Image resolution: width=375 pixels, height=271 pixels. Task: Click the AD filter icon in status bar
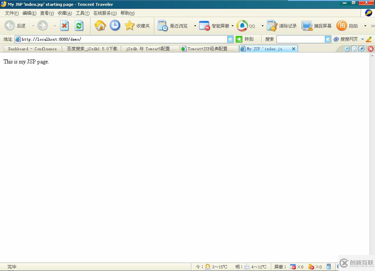[329, 266]
